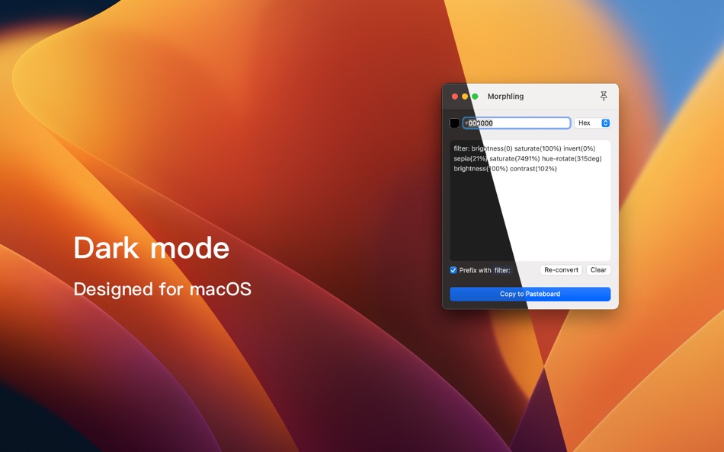Focus the hex color input field
The height and width of the screenshot is (452, 724).
(517, 123)
